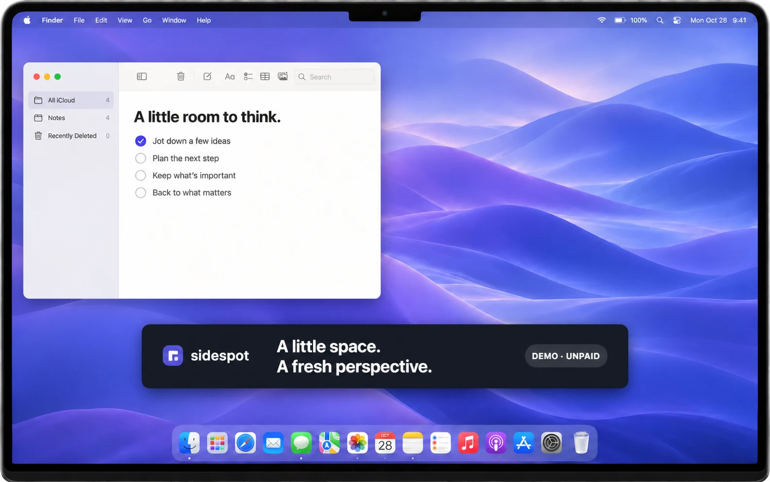Maximize the Notes window with the green button
Image resolution: width=770 pixels, height=482 pixels.
[x=58, y=76]
